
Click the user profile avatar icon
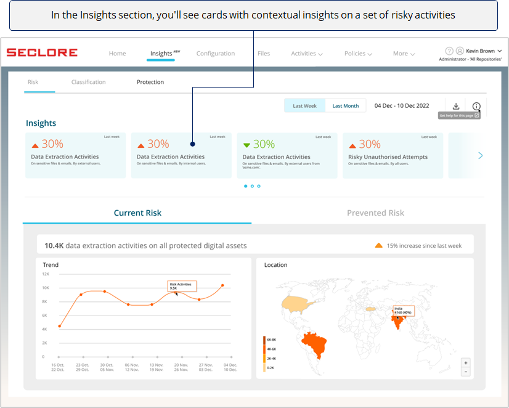coord(460,51)
